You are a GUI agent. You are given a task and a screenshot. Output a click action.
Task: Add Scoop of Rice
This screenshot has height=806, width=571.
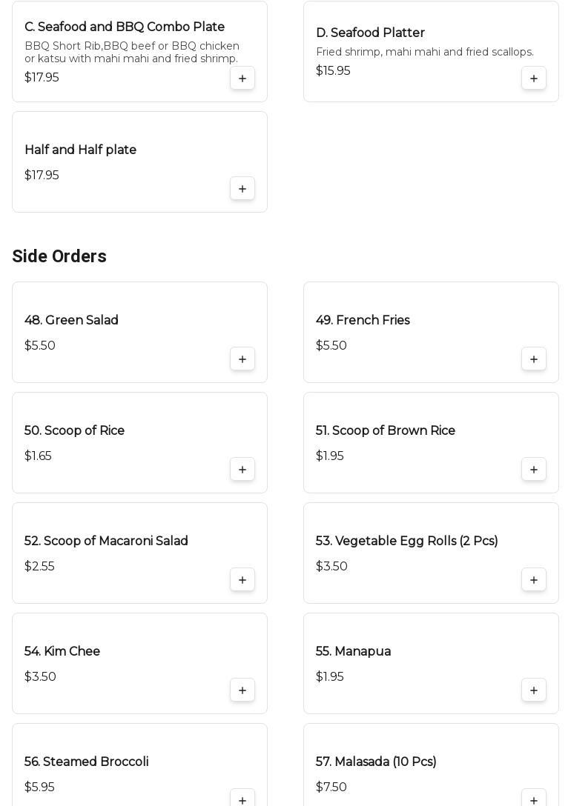click(x=242, y=470)
